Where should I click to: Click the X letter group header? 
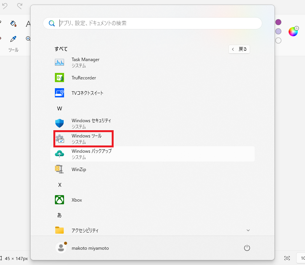click(x=59, y=185)
